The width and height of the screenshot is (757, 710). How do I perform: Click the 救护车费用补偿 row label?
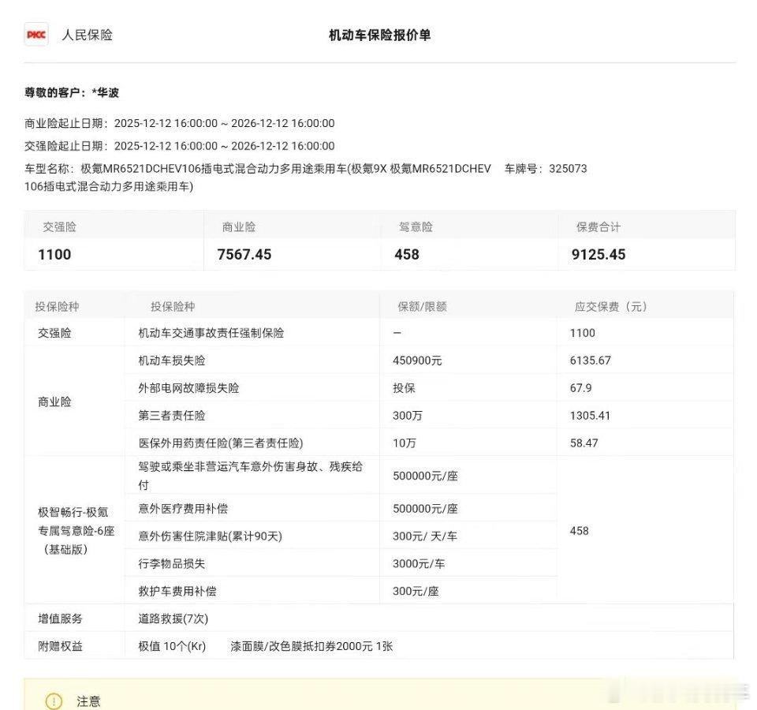(x=177, y=591)
